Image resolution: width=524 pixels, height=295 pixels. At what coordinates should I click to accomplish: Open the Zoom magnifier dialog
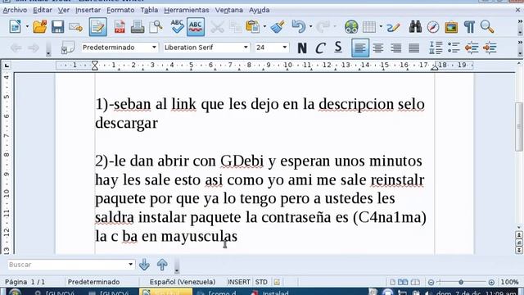(x=487, y=27)
